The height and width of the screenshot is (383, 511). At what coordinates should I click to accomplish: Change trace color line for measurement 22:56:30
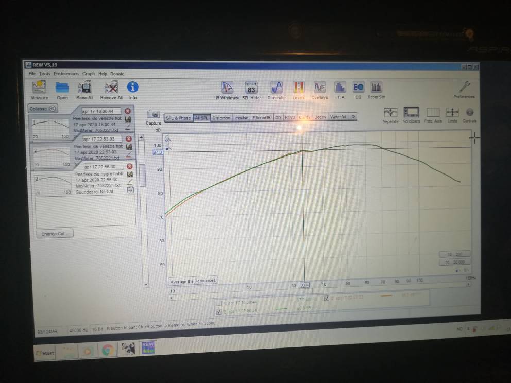coord(130,182)
